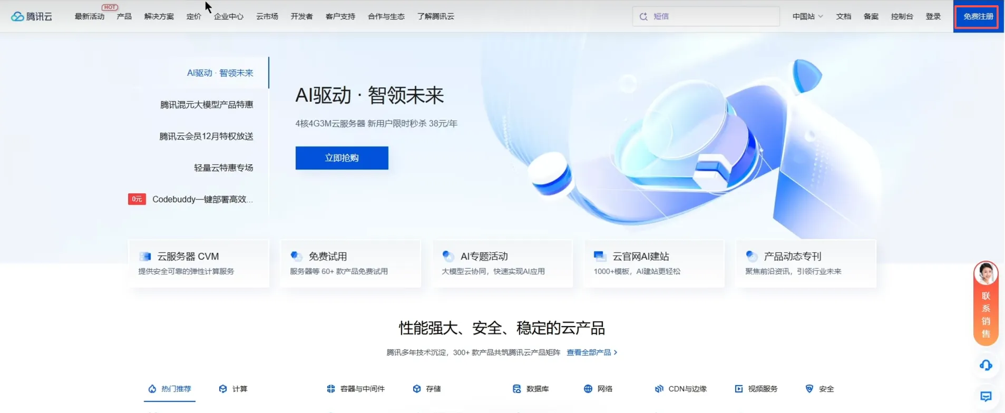Expand the 中国站 region dropdown
Screen dimensions: 1005x413
[807, 16]
